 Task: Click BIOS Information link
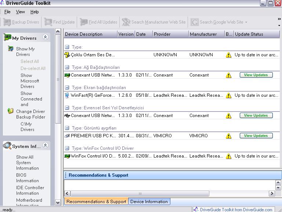(x=27, y=178)
